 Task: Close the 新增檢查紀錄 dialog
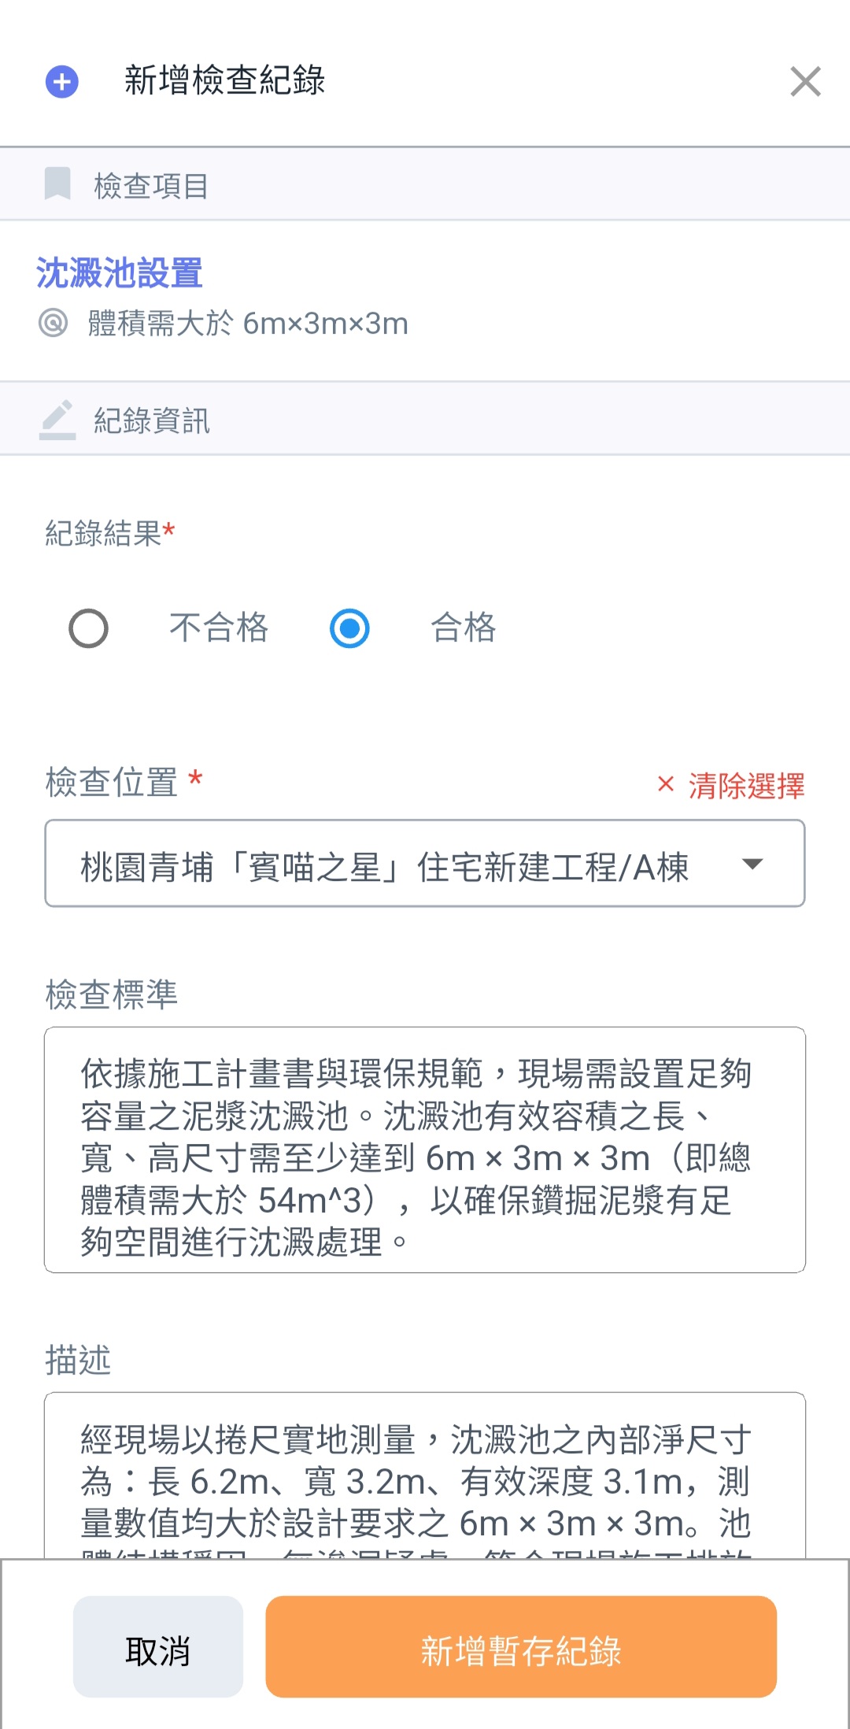pyautogui.click(x=805, y=82)
